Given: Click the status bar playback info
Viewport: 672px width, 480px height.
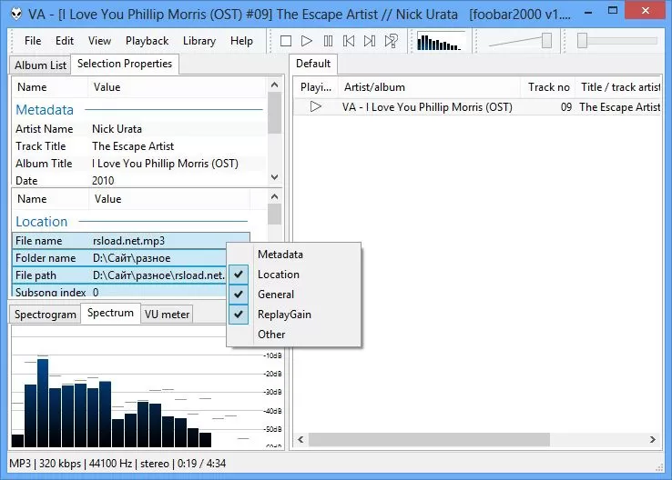Looking at the screenshot, I should 117,464.
